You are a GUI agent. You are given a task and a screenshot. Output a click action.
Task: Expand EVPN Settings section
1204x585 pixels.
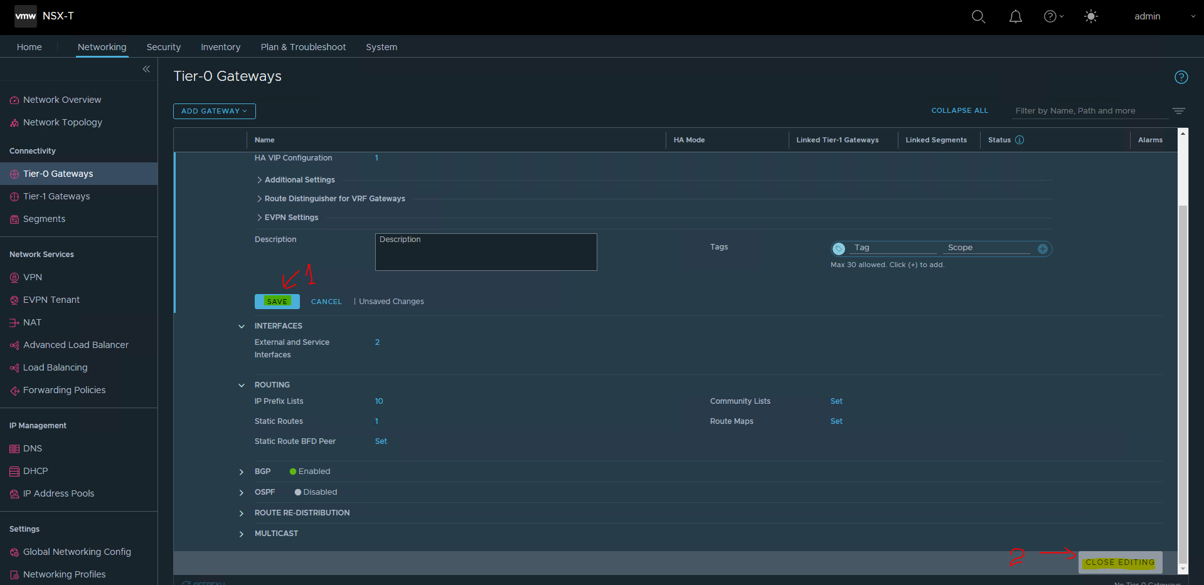tap(259, 218)
